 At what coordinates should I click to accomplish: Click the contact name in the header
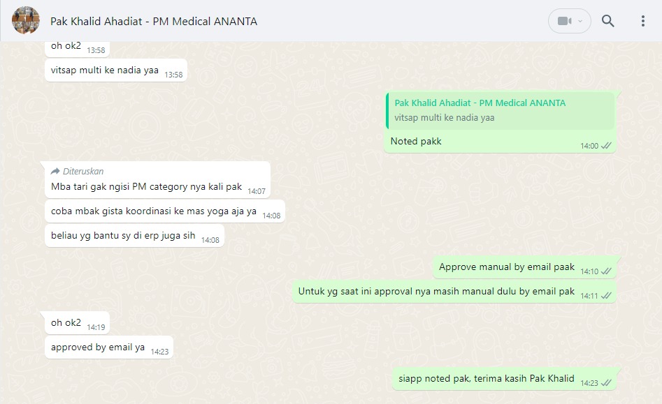pos(154,22)
